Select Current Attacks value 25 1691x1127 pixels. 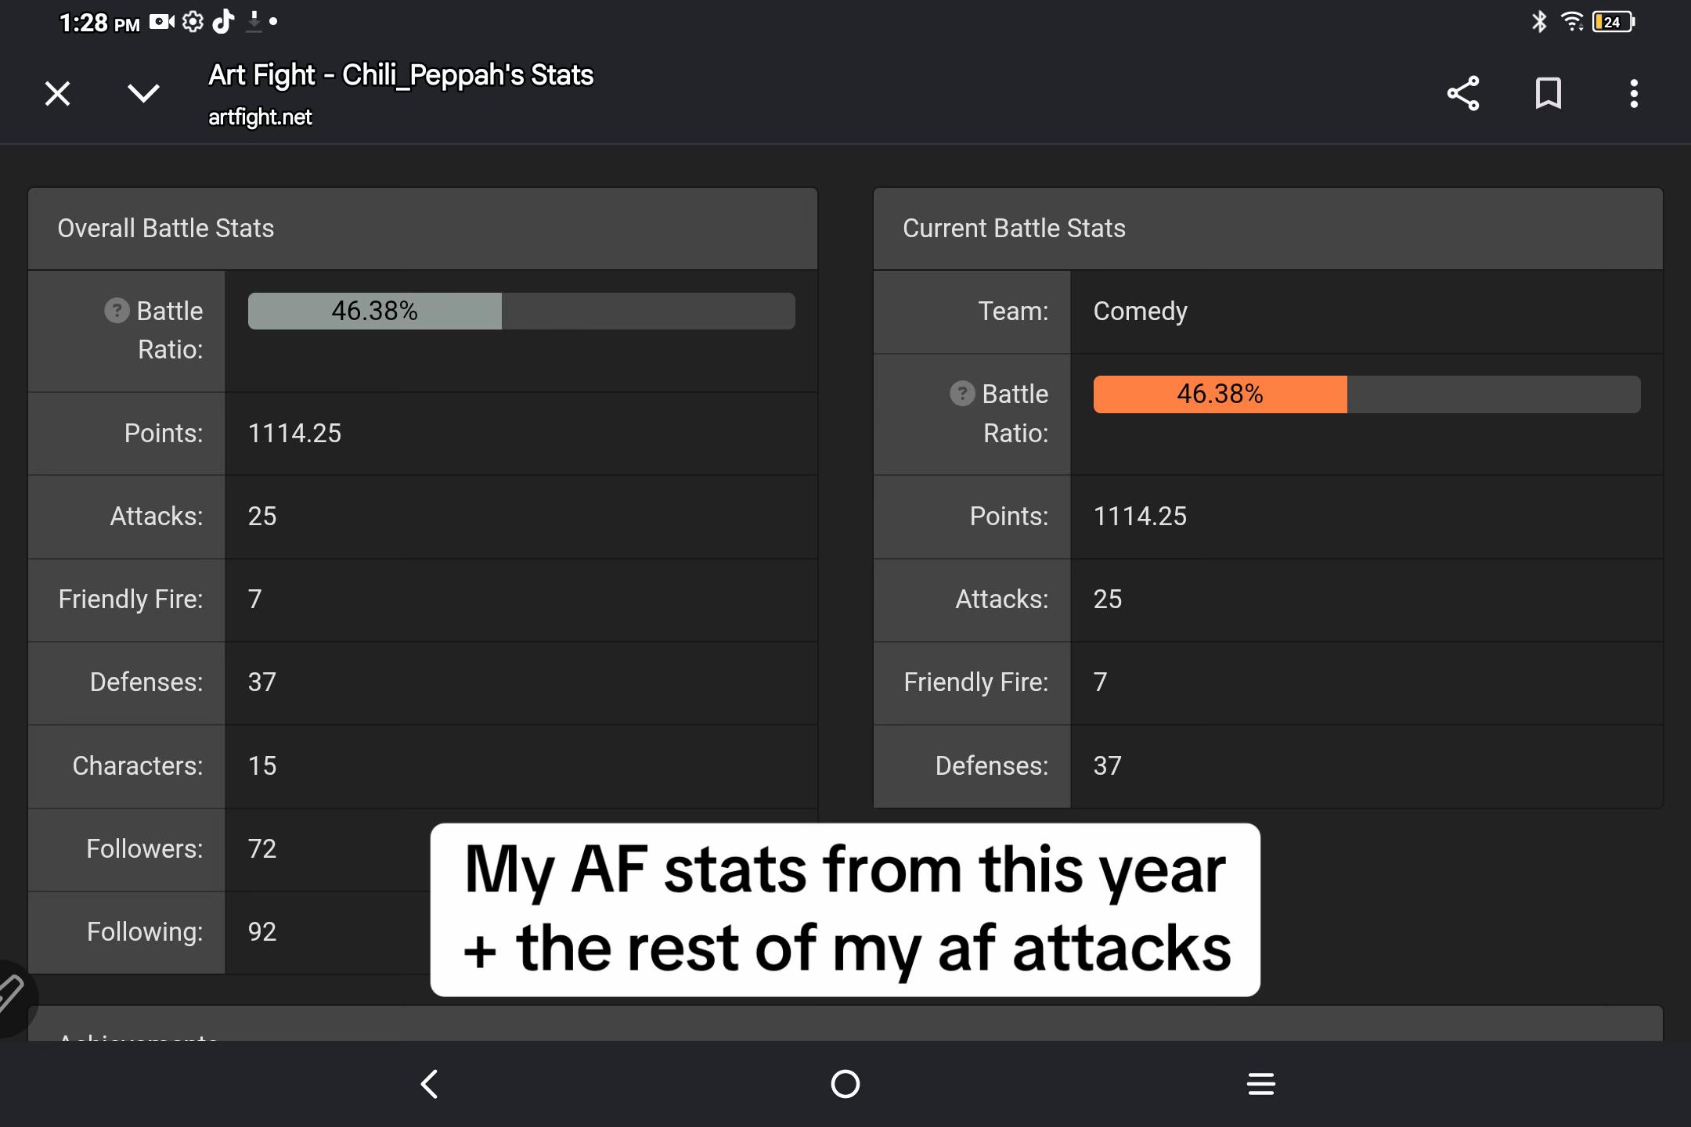coord(1108,600)
